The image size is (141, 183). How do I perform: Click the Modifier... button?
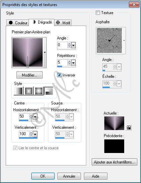click(x=30, y=75)
